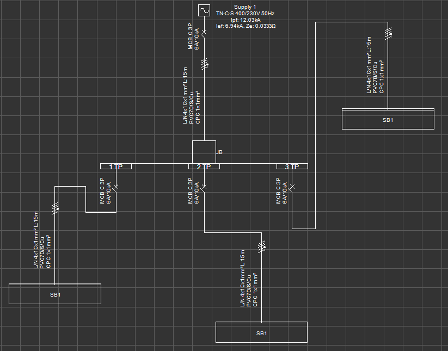Select the 2 TP terminal block
Image resolution: width=448 pixels, height=351 pixels.
tap(204, 167)
